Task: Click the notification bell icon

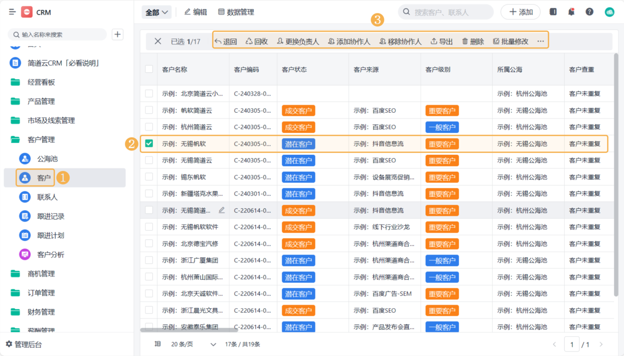Action: pyautogui.click(x=571, y=12)
